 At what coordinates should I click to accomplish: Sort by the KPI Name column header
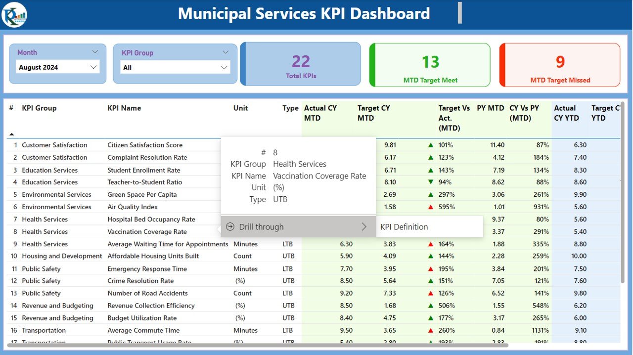[x=124, y=108]
